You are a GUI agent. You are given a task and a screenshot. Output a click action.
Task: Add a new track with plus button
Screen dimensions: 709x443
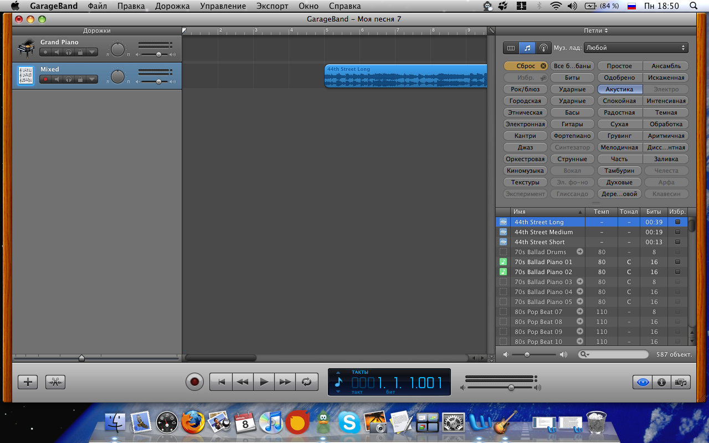28,382
